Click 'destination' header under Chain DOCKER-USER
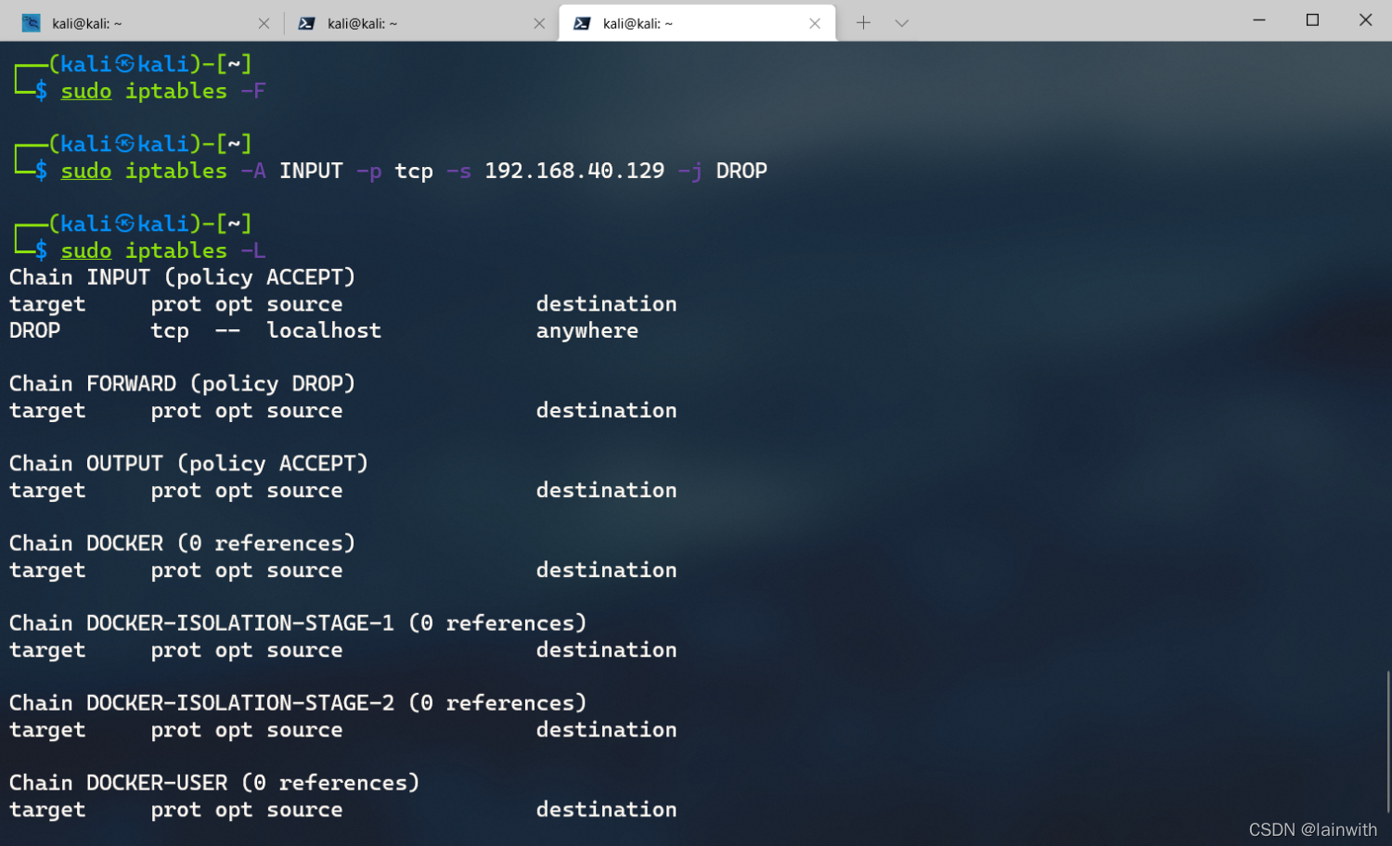 click(x=606, y=809)
